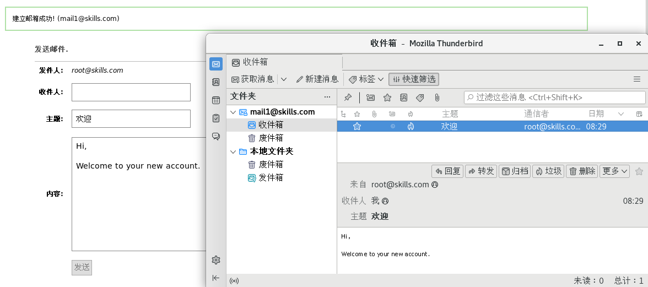Mark 欢迎 message read status dot

click(x=392, y=126)
